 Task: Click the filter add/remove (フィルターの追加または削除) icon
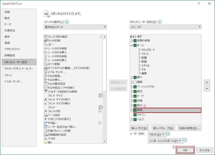tap(46, 91)
